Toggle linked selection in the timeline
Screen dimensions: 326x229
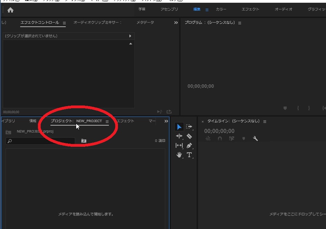point(232,139)
